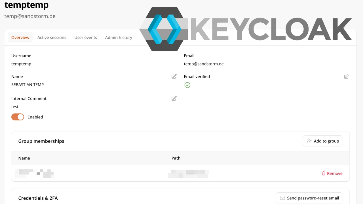Screen dimensions: 363x204
Task: Click the Path column header
Action: click(x=176, y=158)
